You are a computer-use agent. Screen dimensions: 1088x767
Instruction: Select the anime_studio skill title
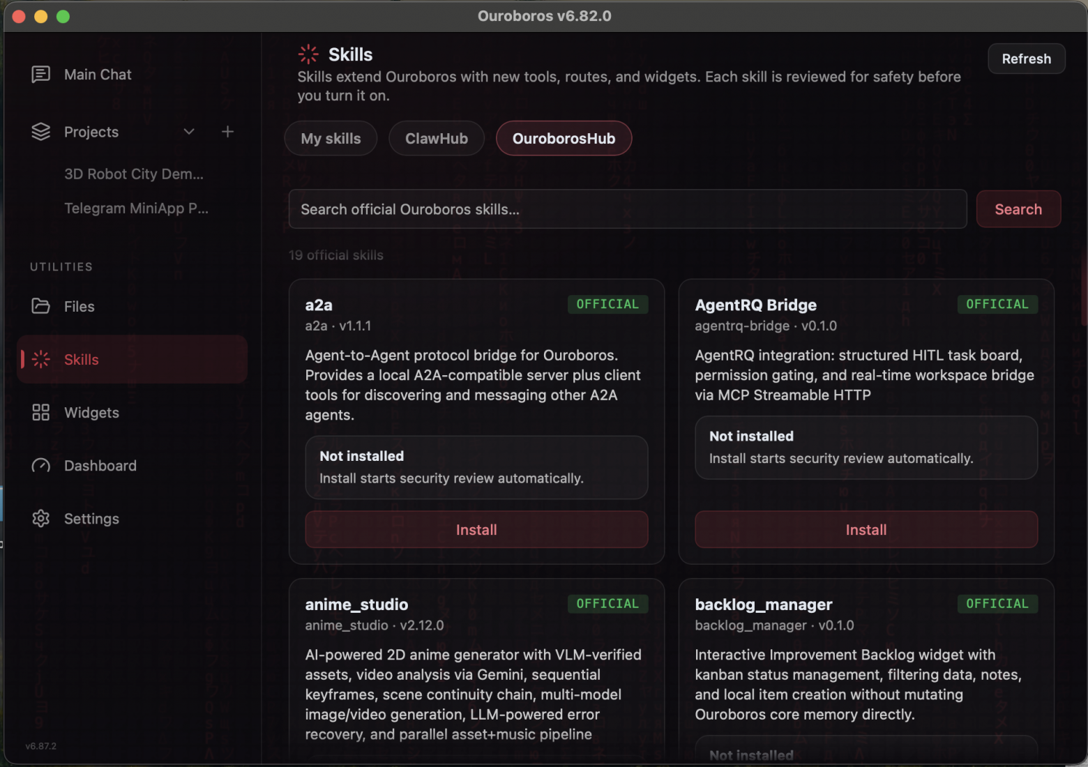(356, 605)
